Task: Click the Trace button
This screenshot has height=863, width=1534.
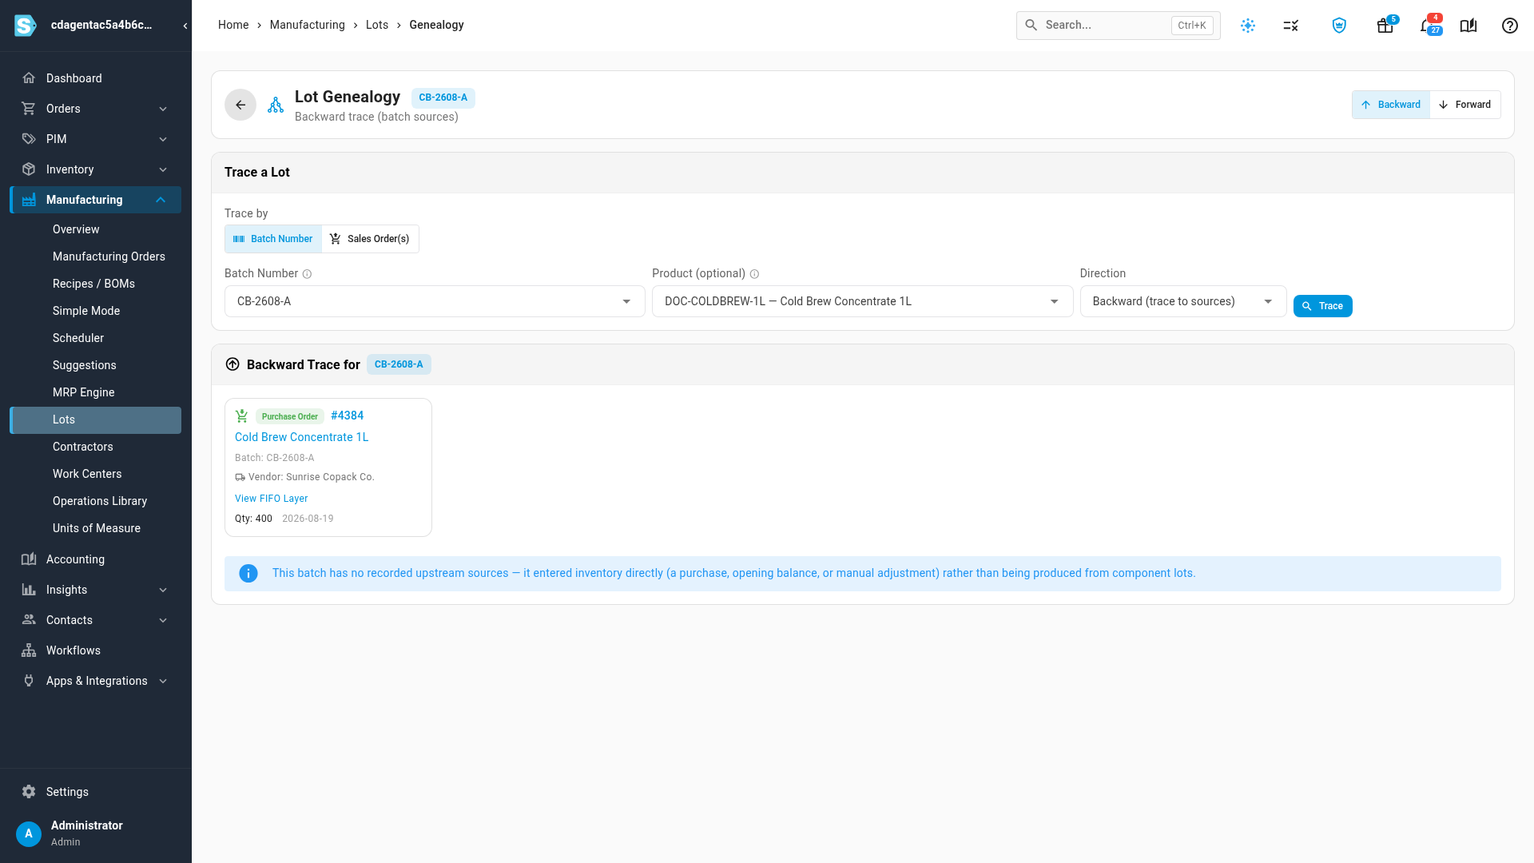Action: (1322, 306)
